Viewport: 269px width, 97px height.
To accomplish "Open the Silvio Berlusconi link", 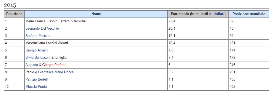I will 38,58.
